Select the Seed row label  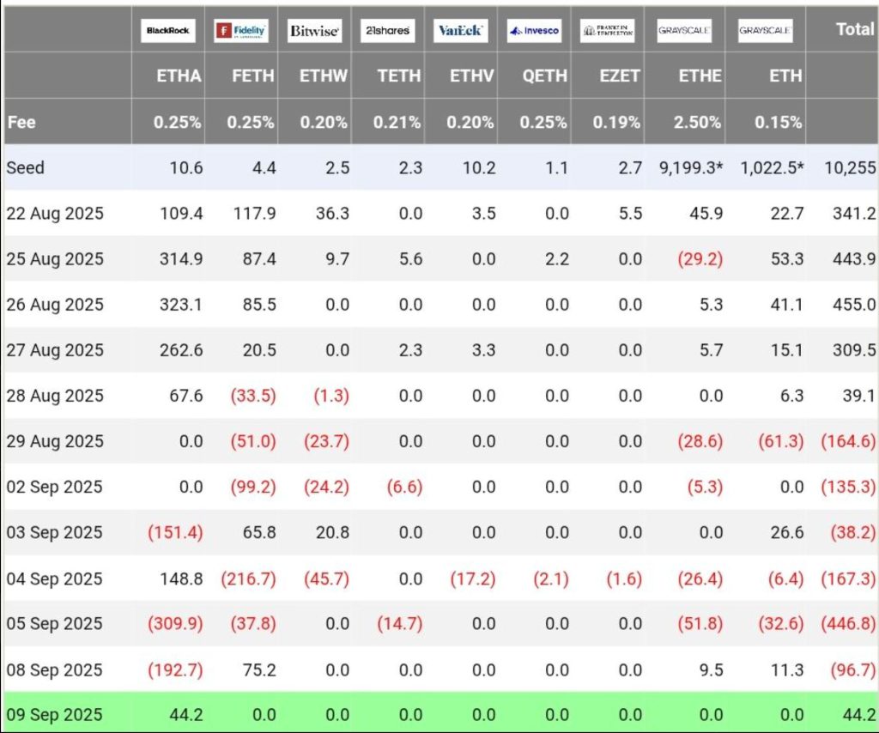[x=25, y=167]
